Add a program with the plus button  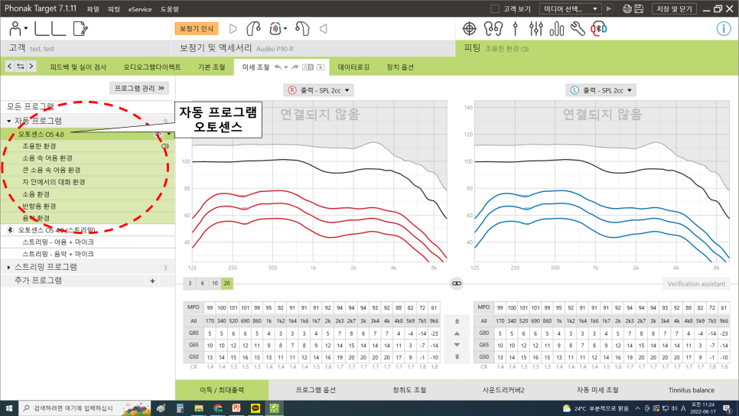coord(152,281)
